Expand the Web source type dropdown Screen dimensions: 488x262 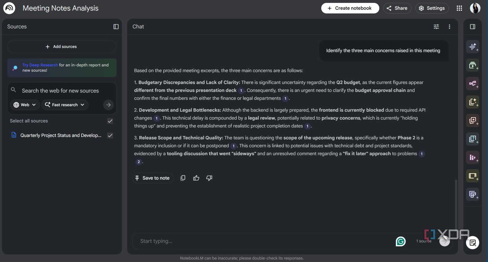(x=25, y=105)
